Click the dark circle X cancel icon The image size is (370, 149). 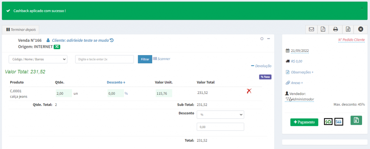360,29
